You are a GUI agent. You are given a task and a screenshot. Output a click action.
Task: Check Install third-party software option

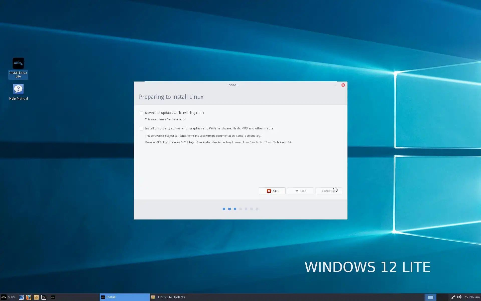pos(142,129)
